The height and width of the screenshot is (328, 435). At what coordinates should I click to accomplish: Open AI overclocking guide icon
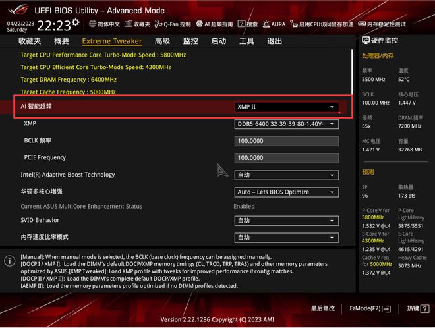(200, 24)
